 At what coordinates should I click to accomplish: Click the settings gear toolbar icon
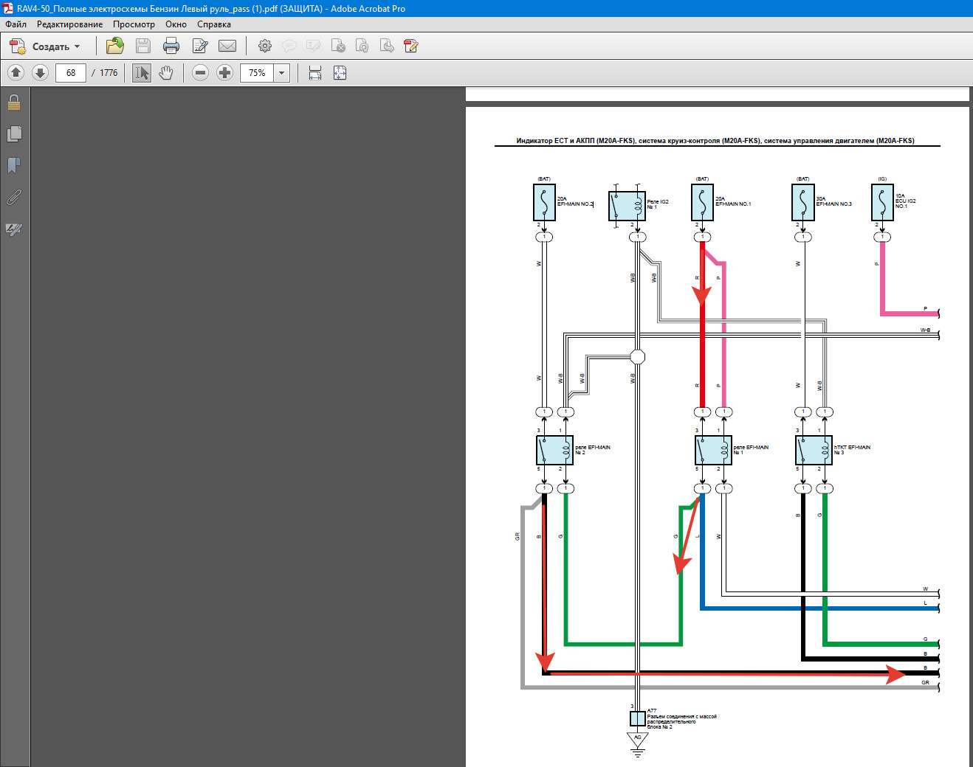[265, 46]
